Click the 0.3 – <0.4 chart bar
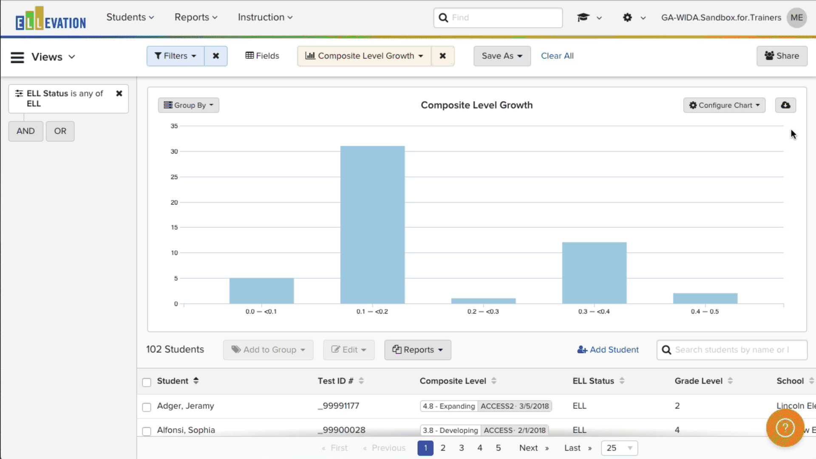This screenshot has width=816, height=459. [595, 273]
